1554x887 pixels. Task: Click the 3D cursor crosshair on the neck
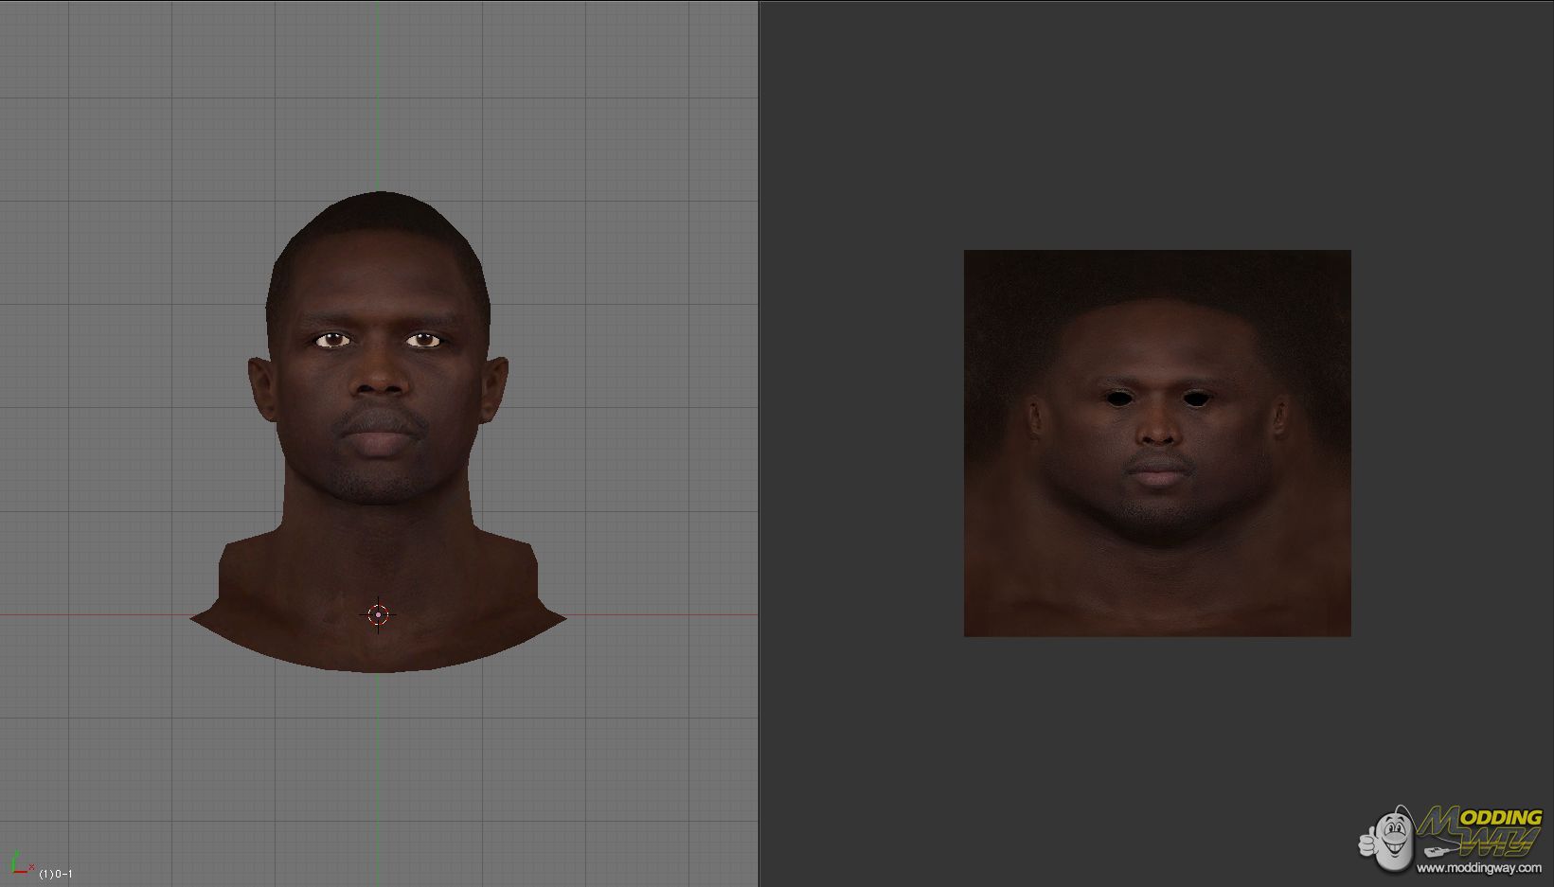tap(378, 615)
